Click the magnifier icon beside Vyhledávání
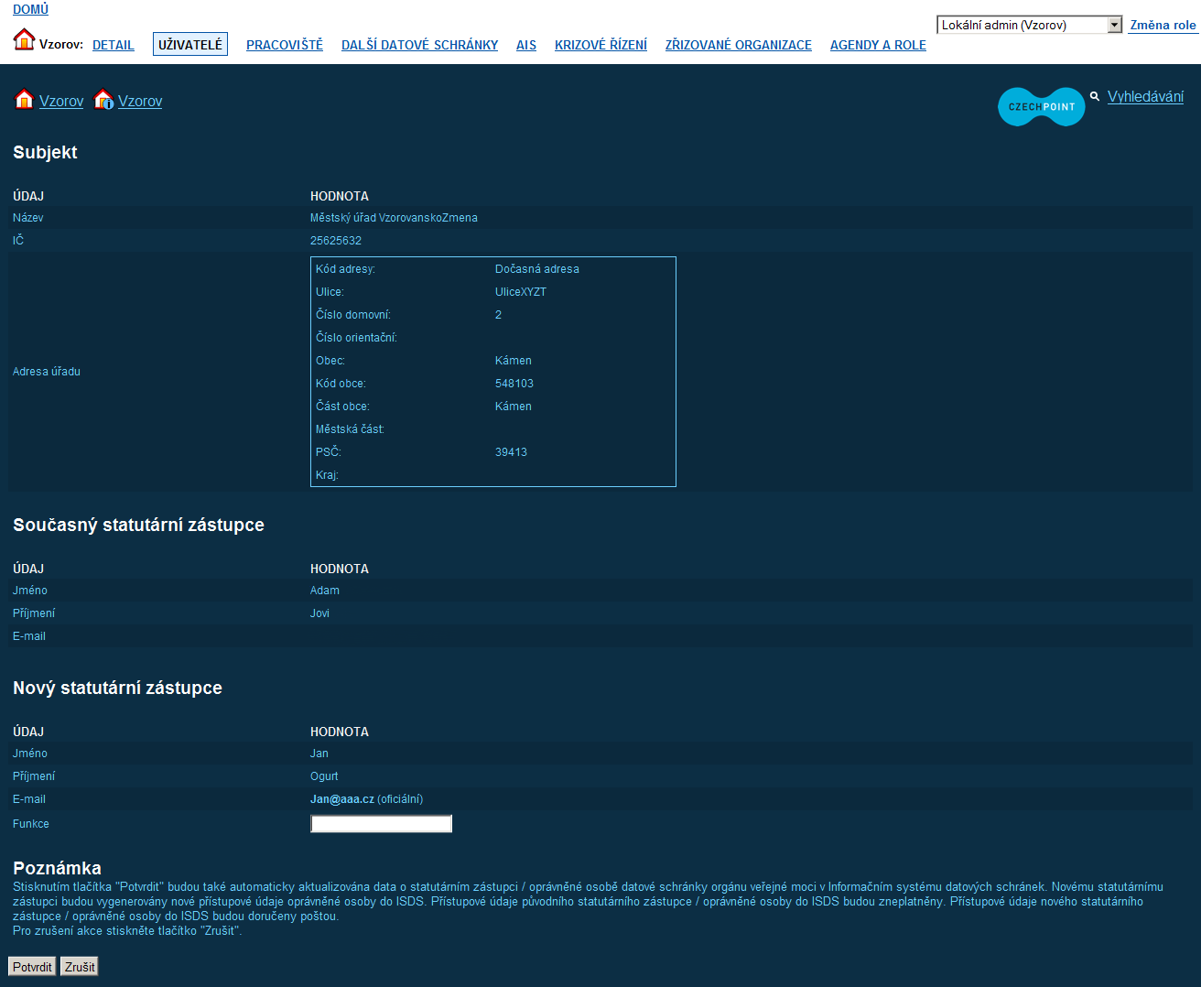Viewport: 1201px width, 987px height. (1095, 96)
